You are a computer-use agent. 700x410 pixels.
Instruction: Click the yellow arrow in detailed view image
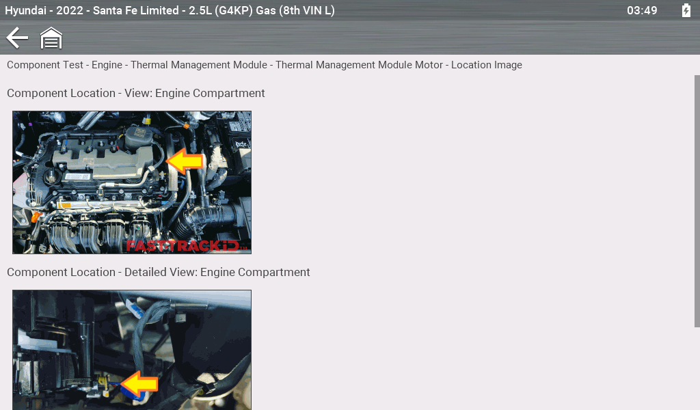click(x=139, y=384)
